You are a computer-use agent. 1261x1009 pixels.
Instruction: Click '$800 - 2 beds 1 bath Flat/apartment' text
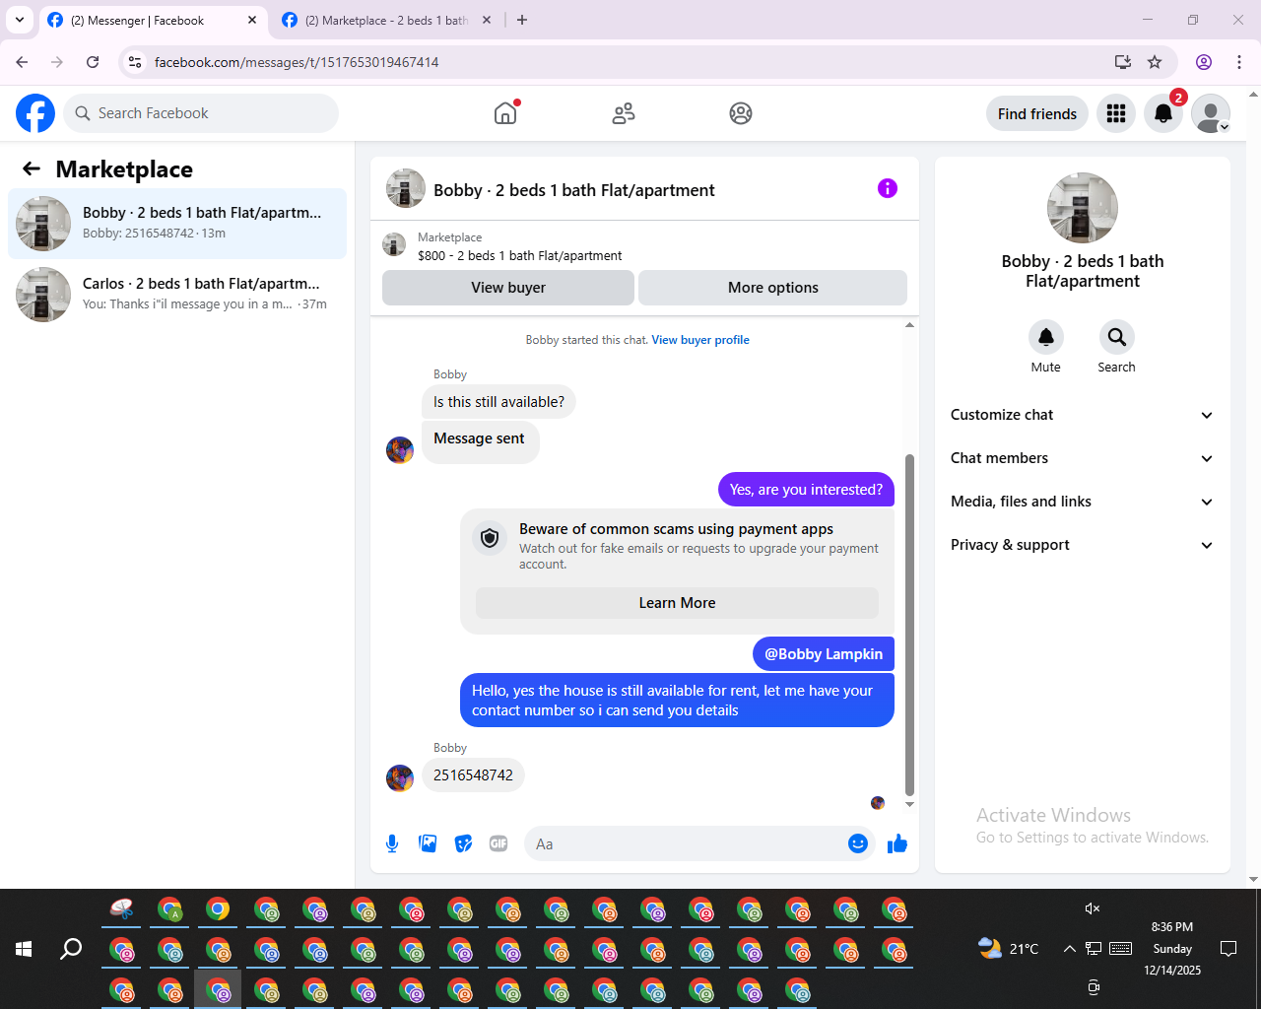click(520, 255)
